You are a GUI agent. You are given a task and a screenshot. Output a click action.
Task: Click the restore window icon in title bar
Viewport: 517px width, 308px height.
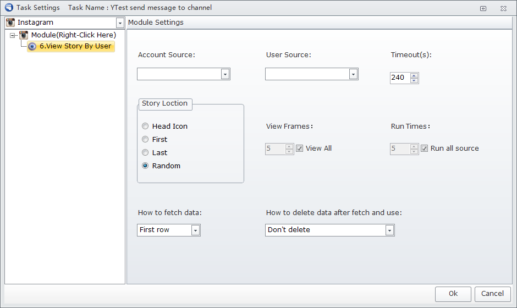coord(483,9)
